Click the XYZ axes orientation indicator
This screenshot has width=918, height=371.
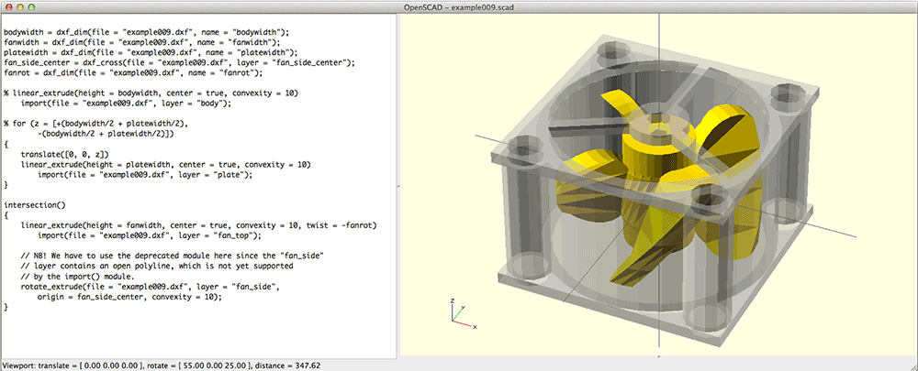[x=456, y=313]
